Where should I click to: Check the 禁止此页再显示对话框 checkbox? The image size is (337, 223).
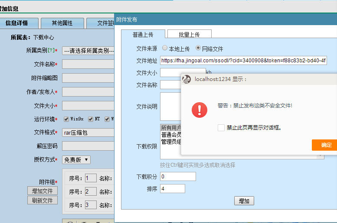(221, 127)
